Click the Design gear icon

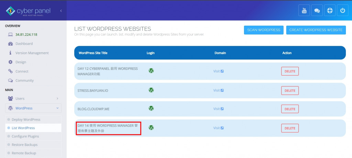click(x=10, y=62)
